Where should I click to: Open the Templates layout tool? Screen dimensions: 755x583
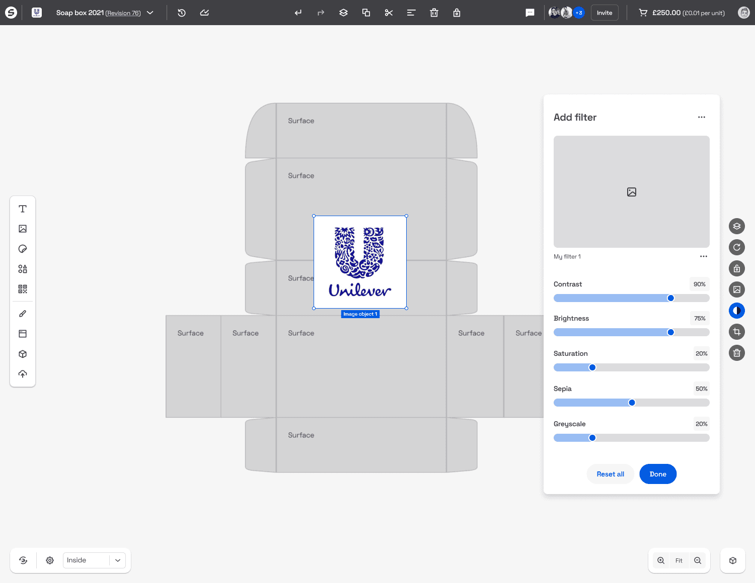23,334
